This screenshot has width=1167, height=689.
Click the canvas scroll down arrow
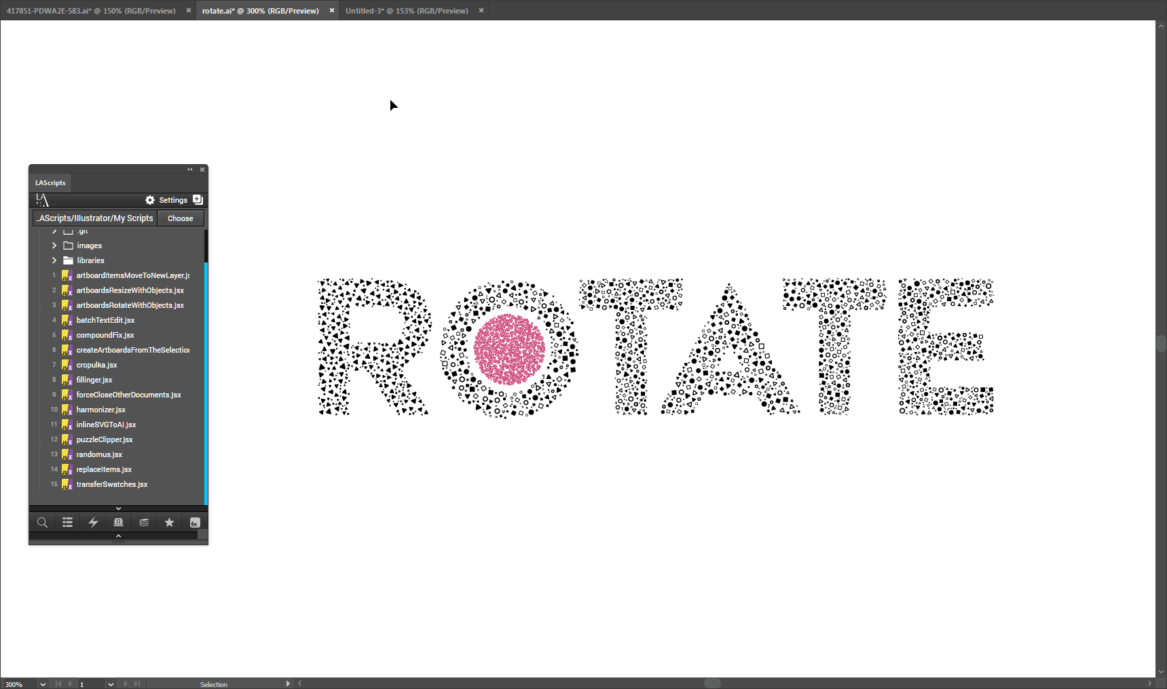tap(1161, 672)
